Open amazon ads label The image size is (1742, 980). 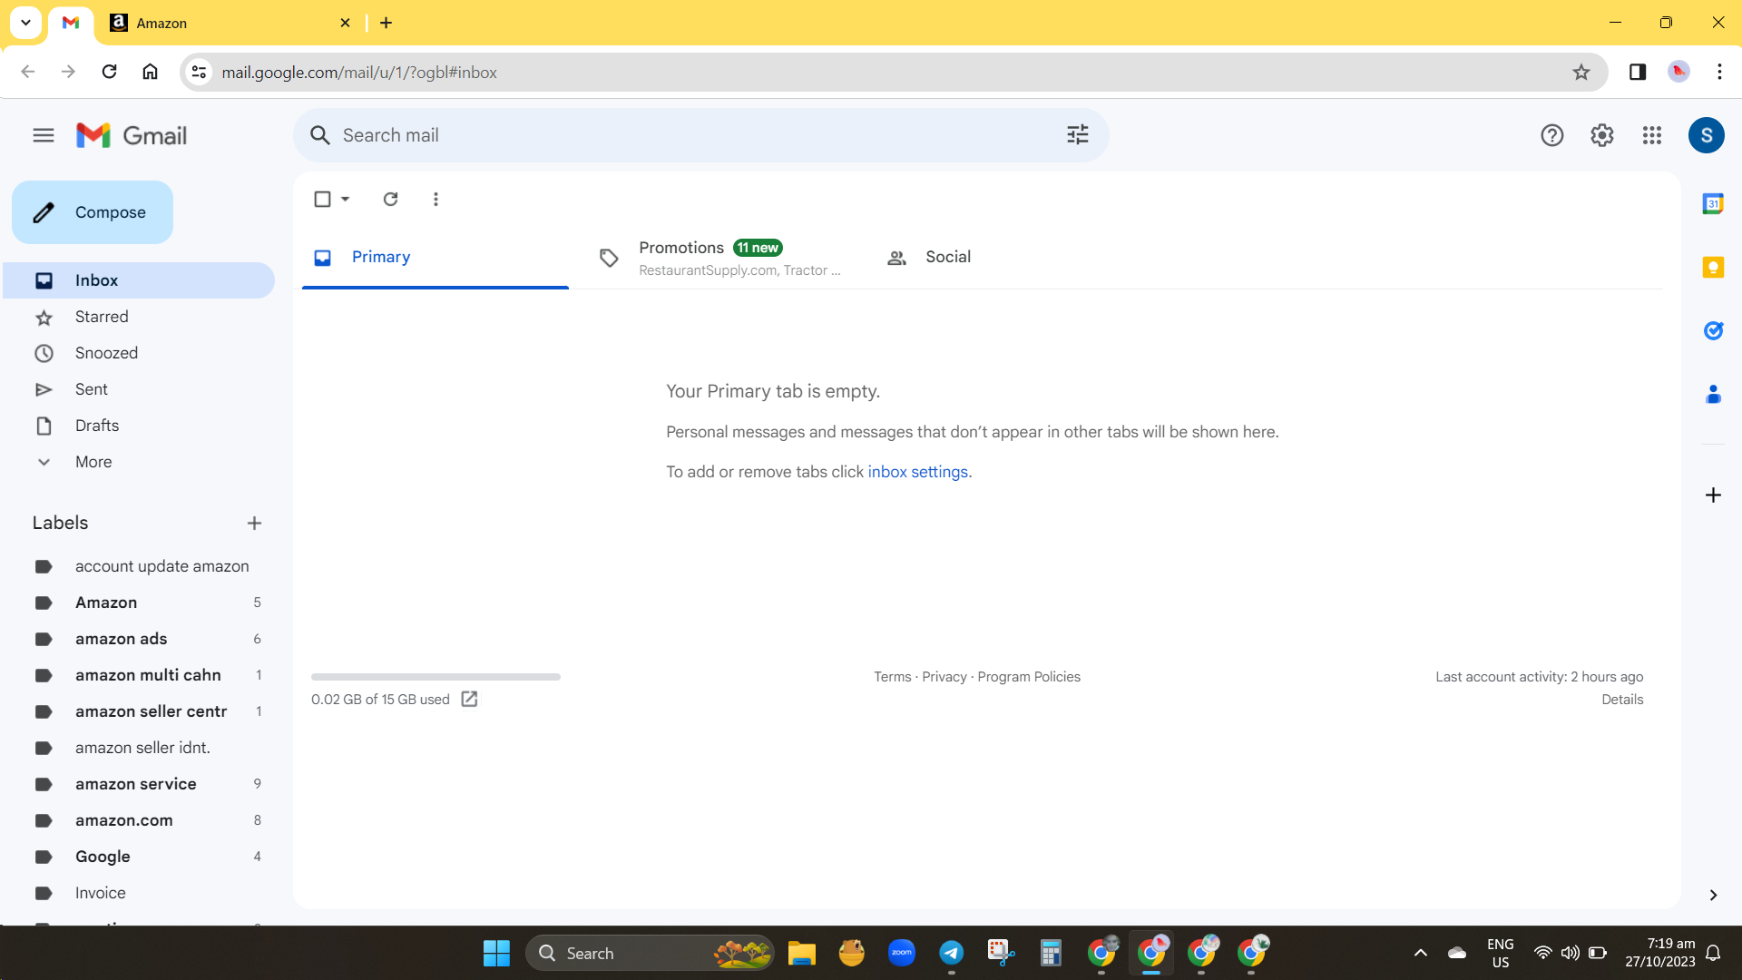139,639
